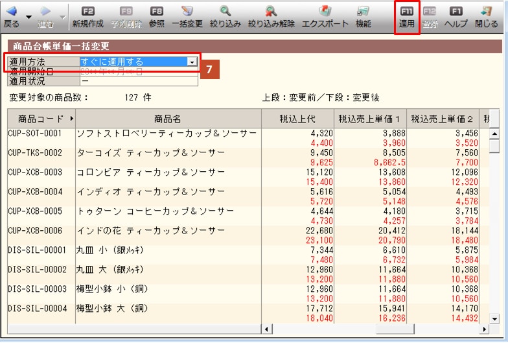Click the 税込売上単価２ column header
The width and height of the screenshot is (508, 343).
(x=443, y=119)
